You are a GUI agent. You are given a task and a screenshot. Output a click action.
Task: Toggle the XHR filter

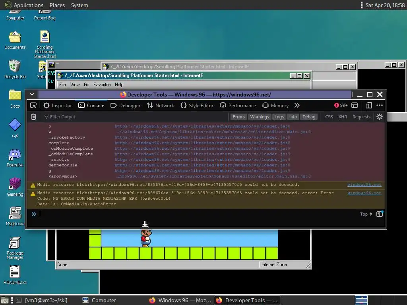[343, 117]
